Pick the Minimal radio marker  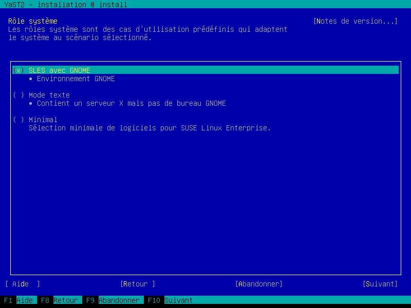tap(18, 120)
